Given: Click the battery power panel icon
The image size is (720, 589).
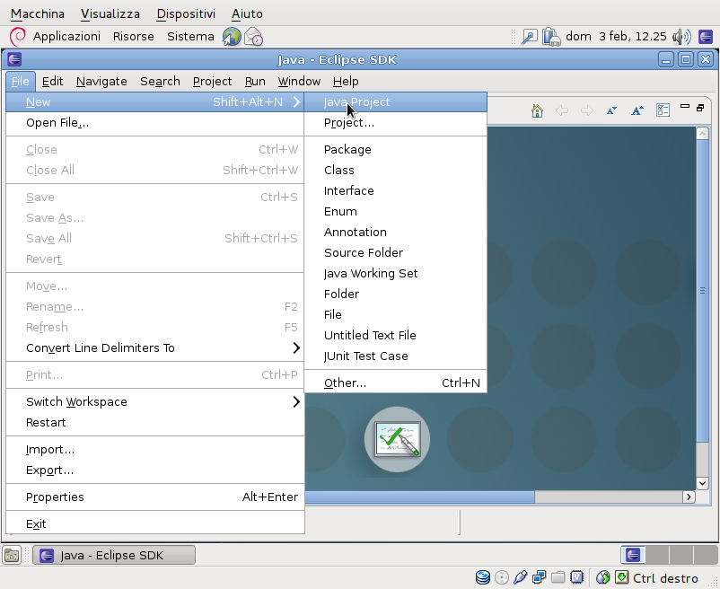Looking at the screenshot, I should click(551, 37).
